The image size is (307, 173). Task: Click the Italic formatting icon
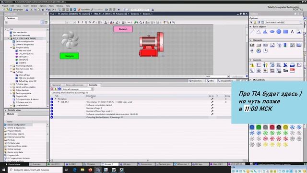[x=82, y=23]
